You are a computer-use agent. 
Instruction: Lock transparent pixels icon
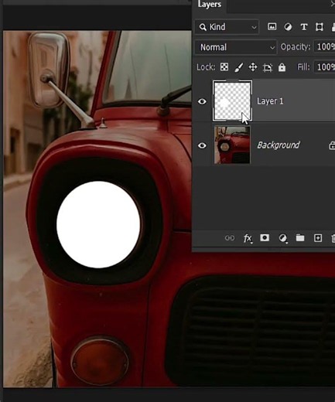pos(224,67)
